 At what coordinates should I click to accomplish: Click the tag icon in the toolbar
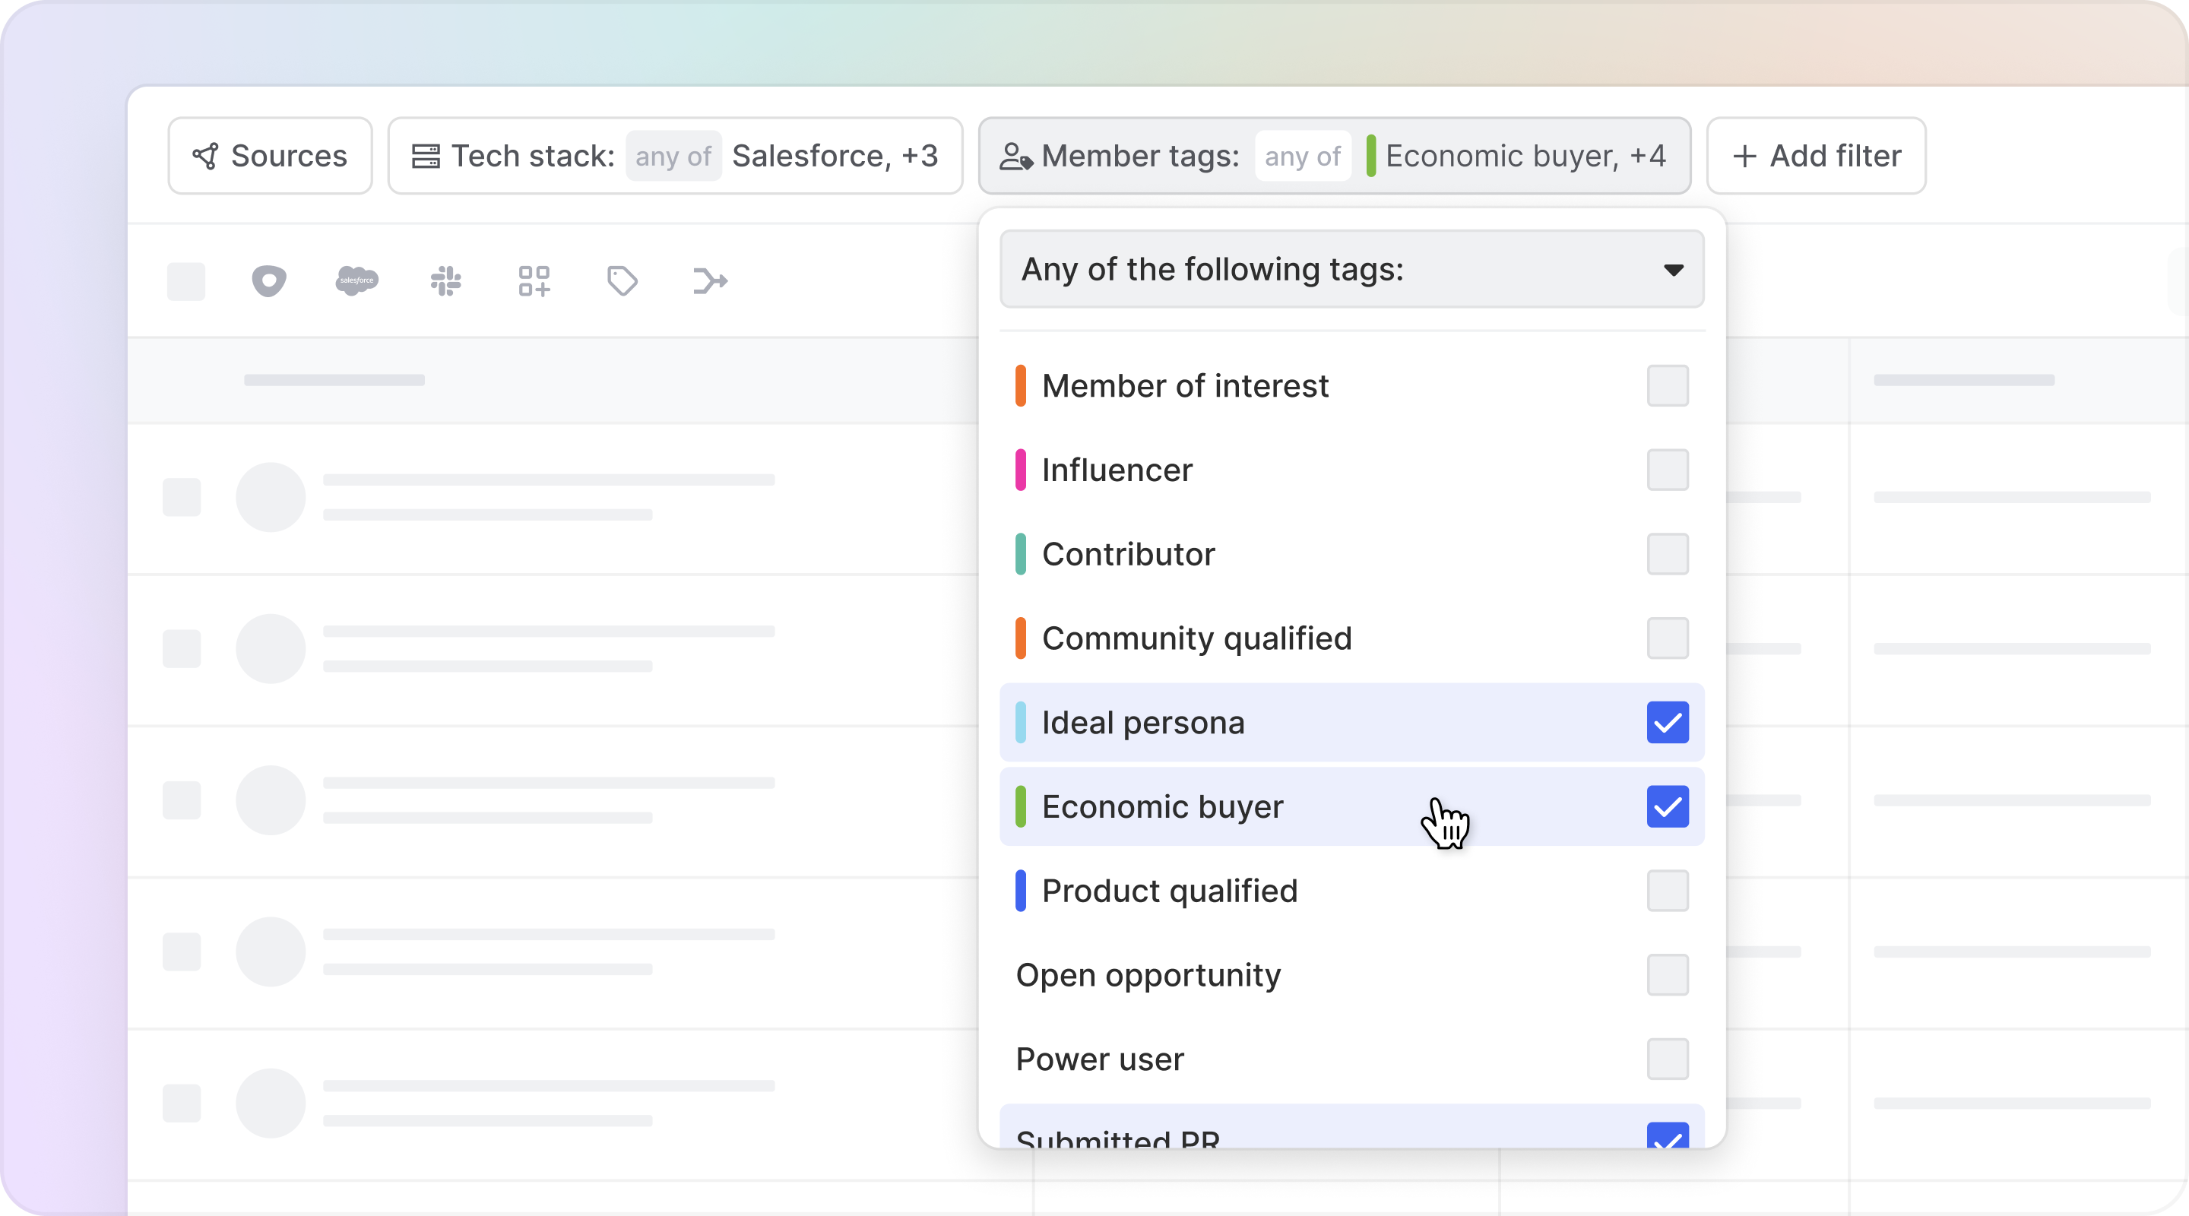point(622,280)
